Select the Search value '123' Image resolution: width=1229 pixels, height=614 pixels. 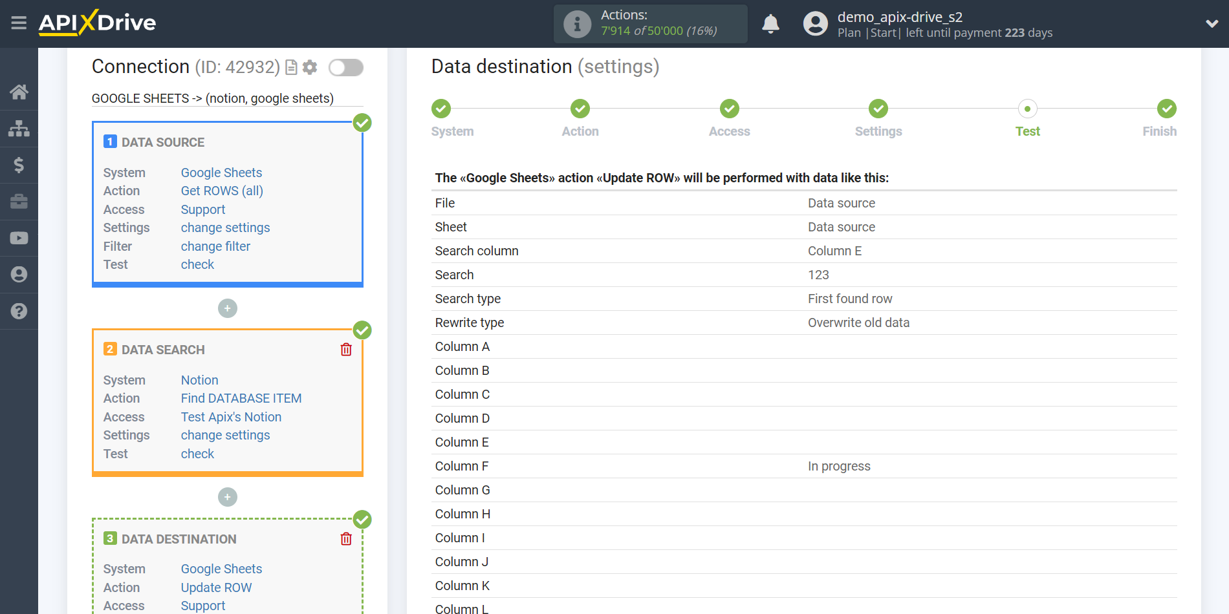(x=818, y=275)
